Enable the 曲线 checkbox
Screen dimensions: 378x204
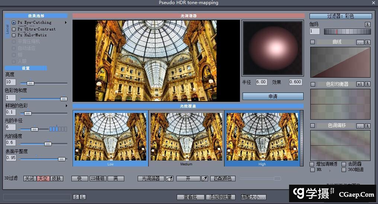pyautogui.click(x=313, y=42)
